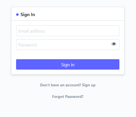Screen dimensions: 136x117
Task: Click the "Don't have an account?" text
Action: pyautogui.click(x=60, y=85)
